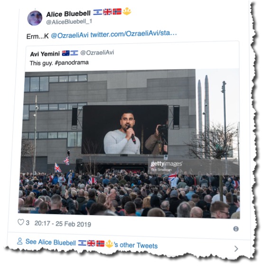
Task: Expand the chevron arrow for other Tweets
Action: pyautogui.click(x=236, y=249)
